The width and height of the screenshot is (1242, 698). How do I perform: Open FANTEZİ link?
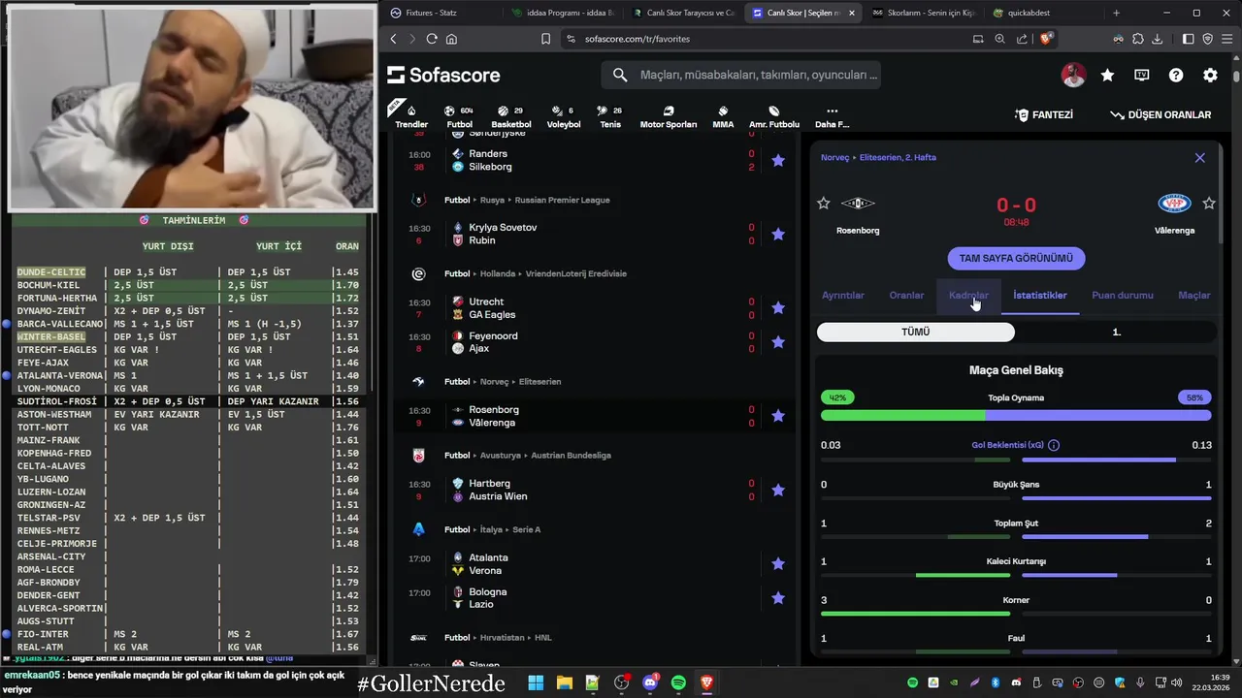pyautogui.click(x=1044, y=114)
